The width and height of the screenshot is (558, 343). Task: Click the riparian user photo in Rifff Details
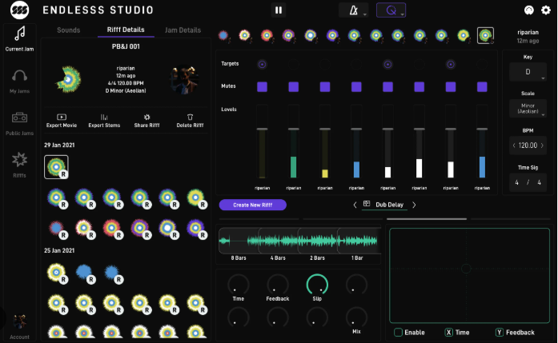click(x=184, y=80)
